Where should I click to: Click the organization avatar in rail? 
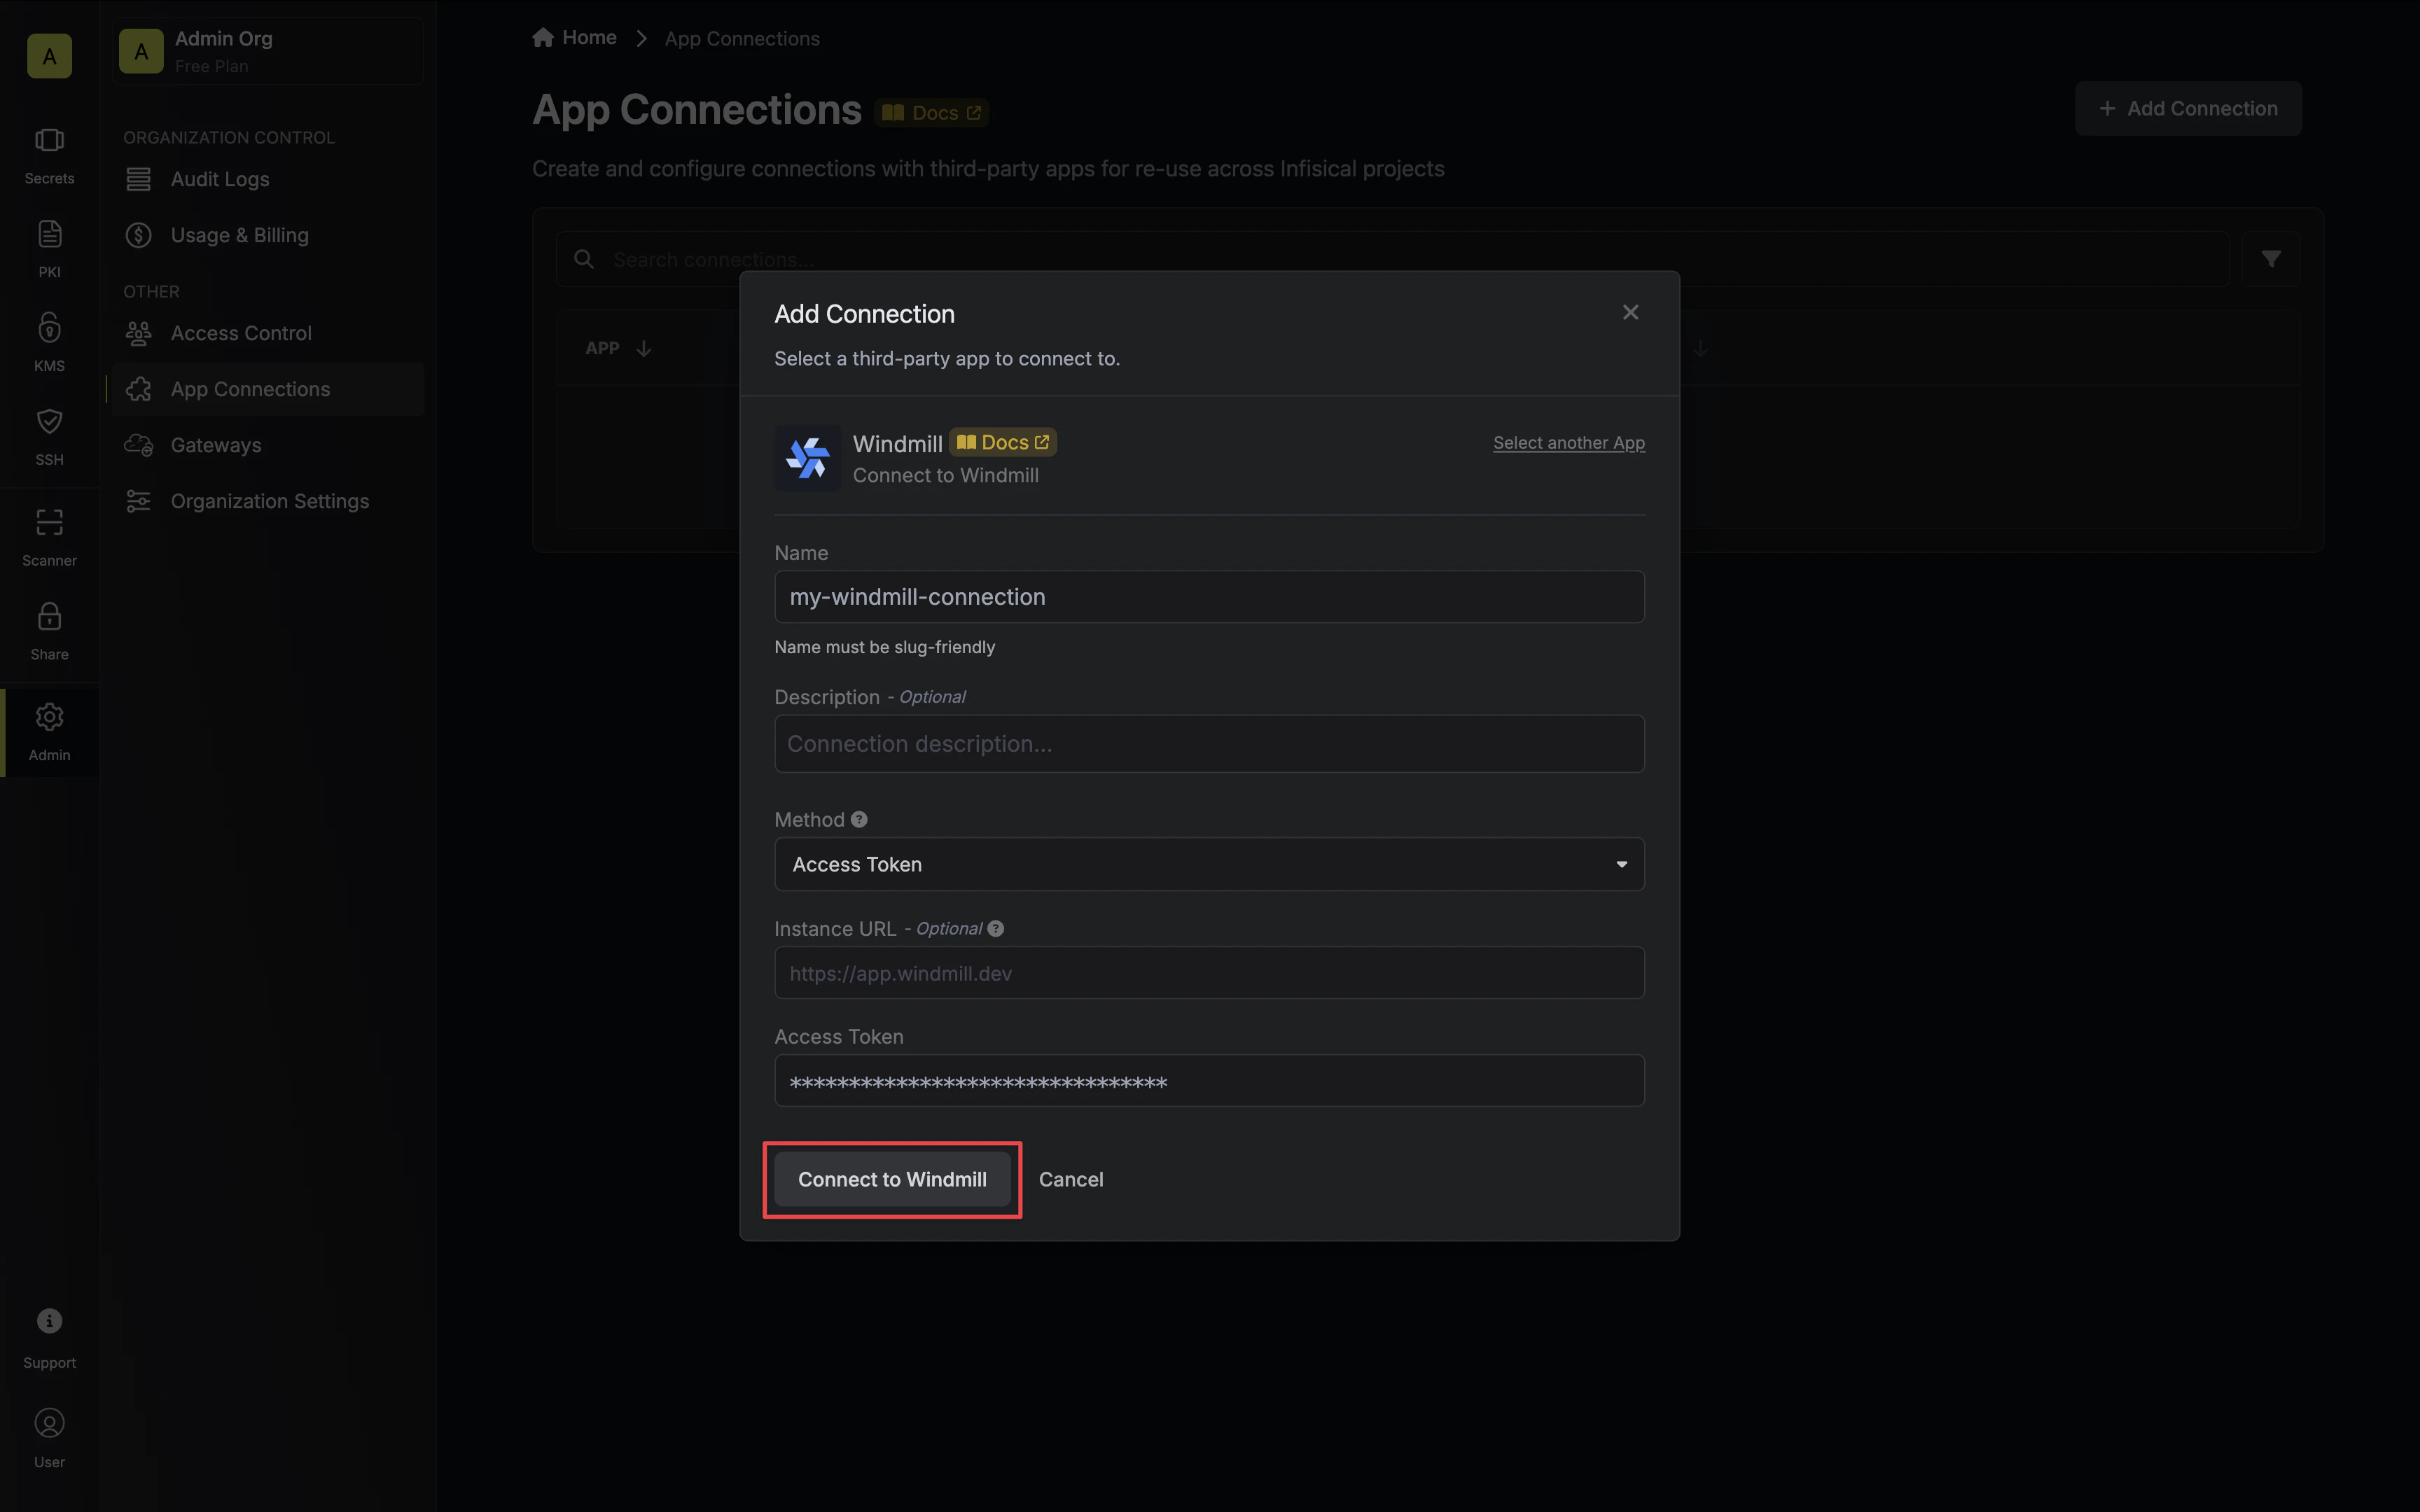pyautogui.click(x=49, y=56)
